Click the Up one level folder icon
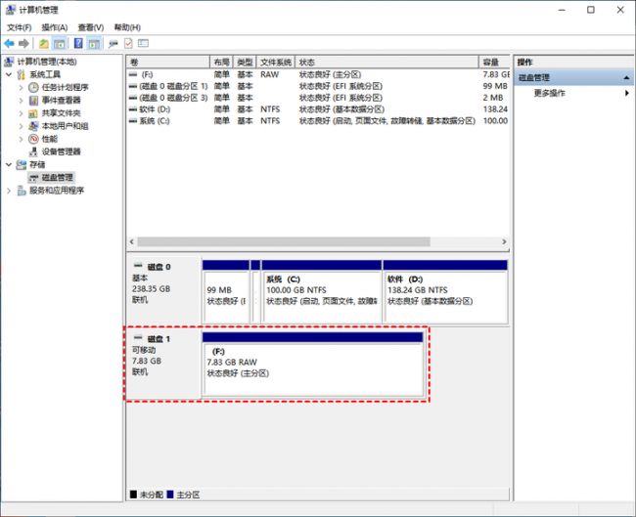 (x=44, y=43)
